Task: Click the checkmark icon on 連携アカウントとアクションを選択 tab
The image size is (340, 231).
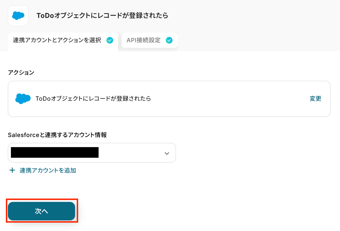Action: (x=110, y=40)
